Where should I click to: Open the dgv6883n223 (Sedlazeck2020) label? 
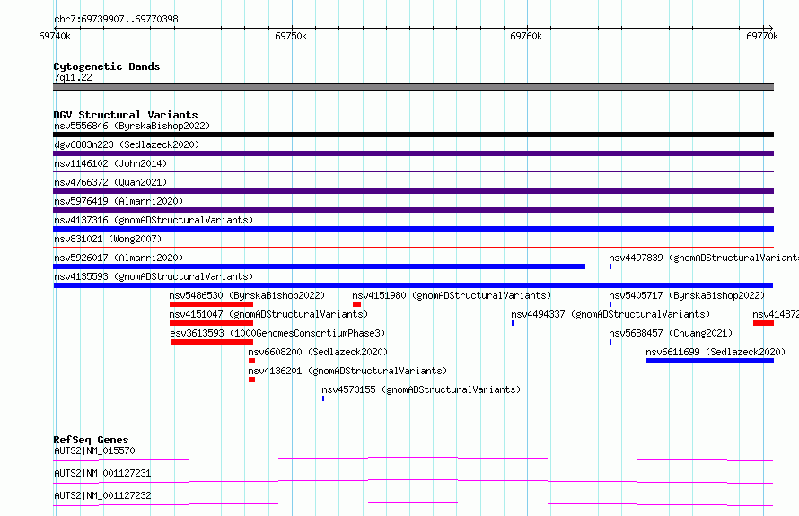click(127, 144)
